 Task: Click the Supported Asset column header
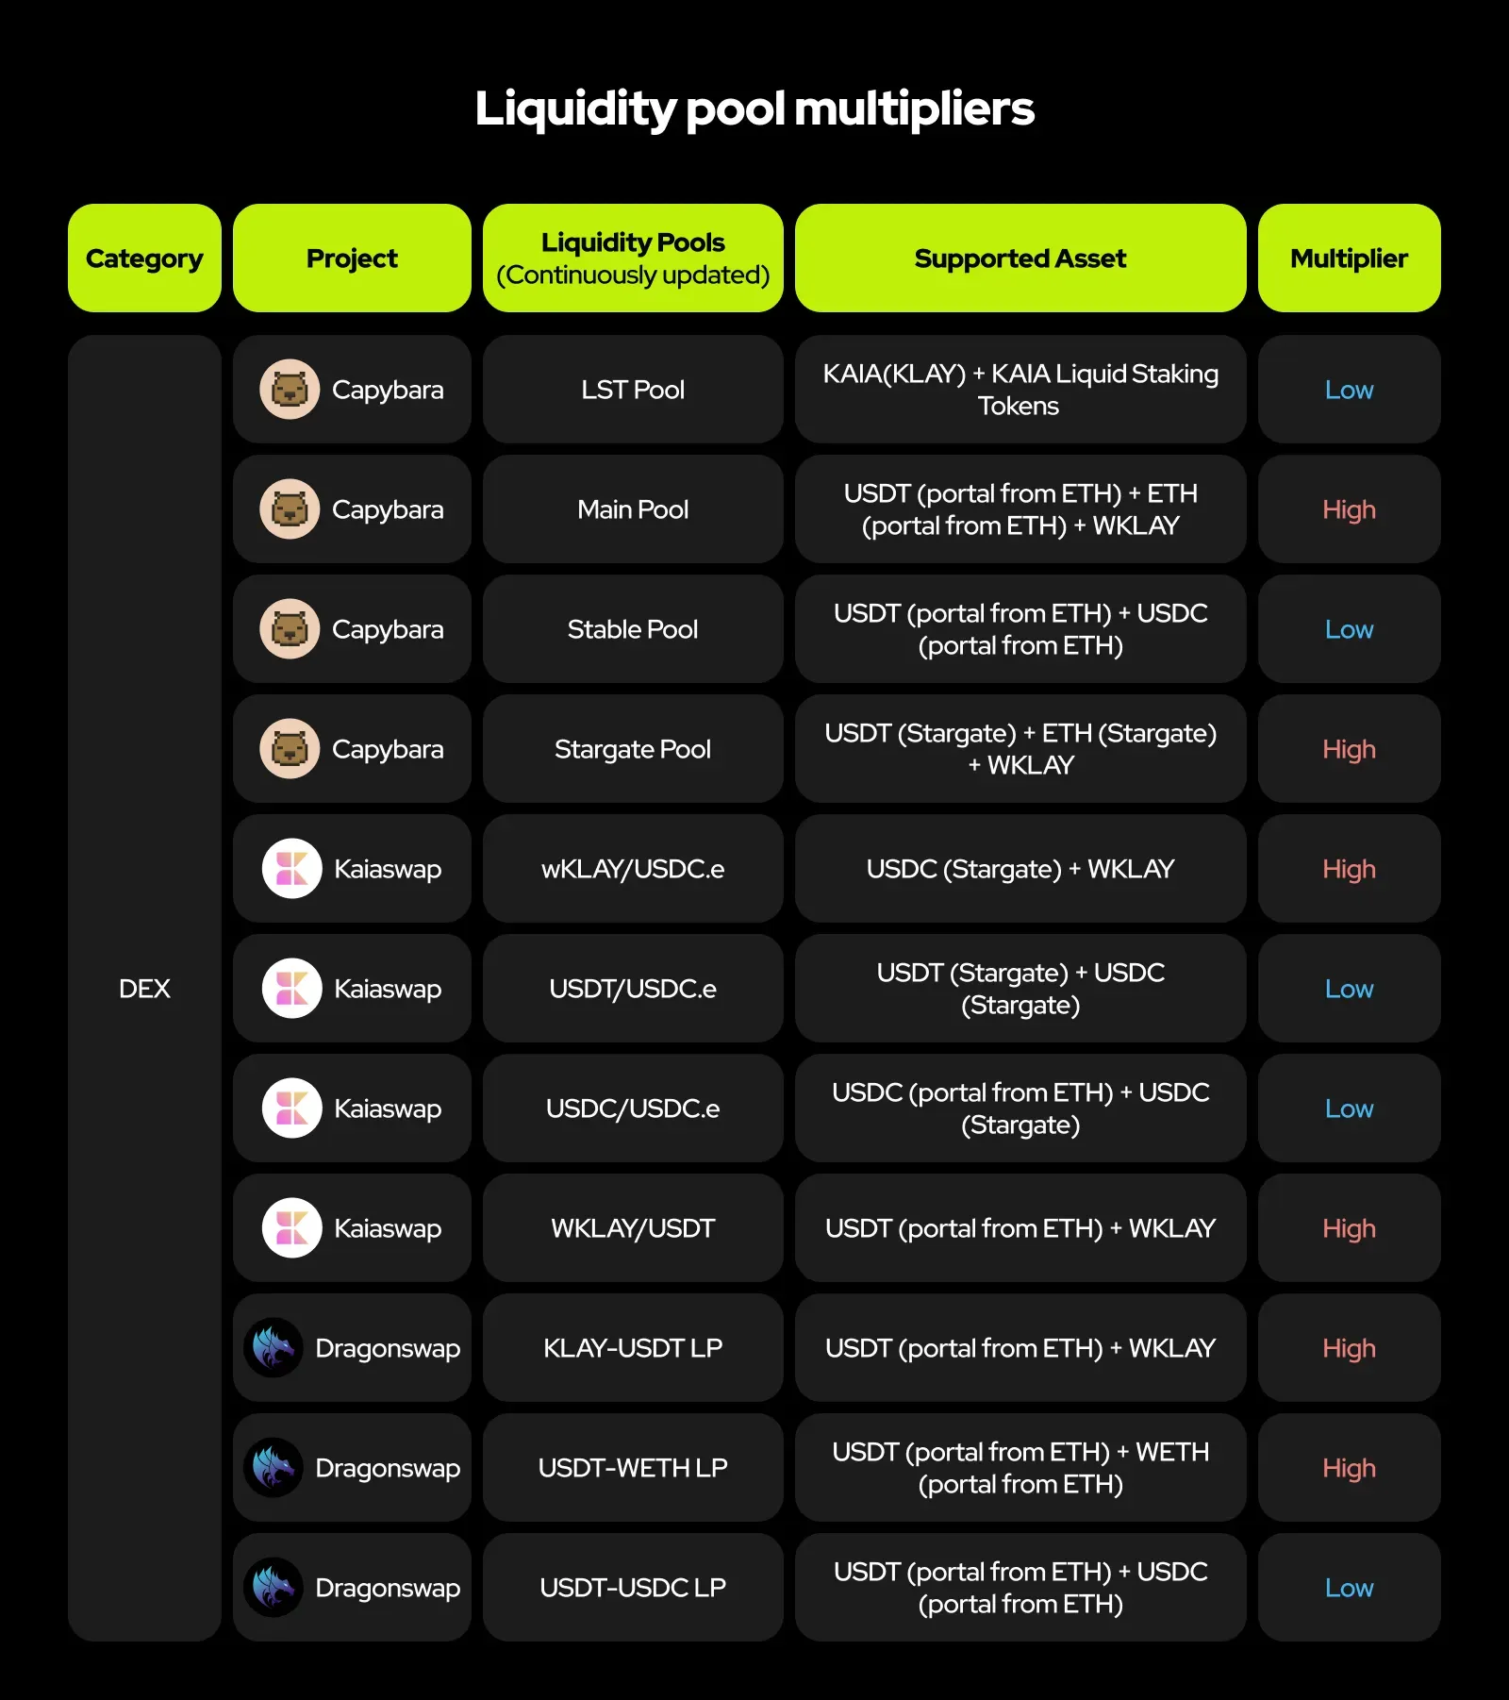[x=1020, y=258]
